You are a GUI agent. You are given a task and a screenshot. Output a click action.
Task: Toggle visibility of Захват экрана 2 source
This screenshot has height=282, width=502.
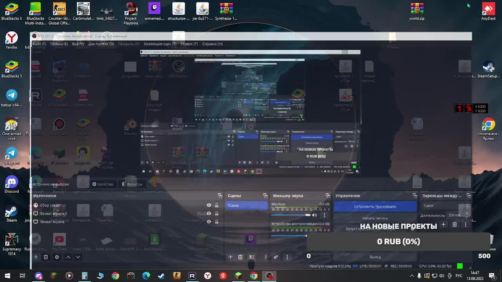(209, 213)
